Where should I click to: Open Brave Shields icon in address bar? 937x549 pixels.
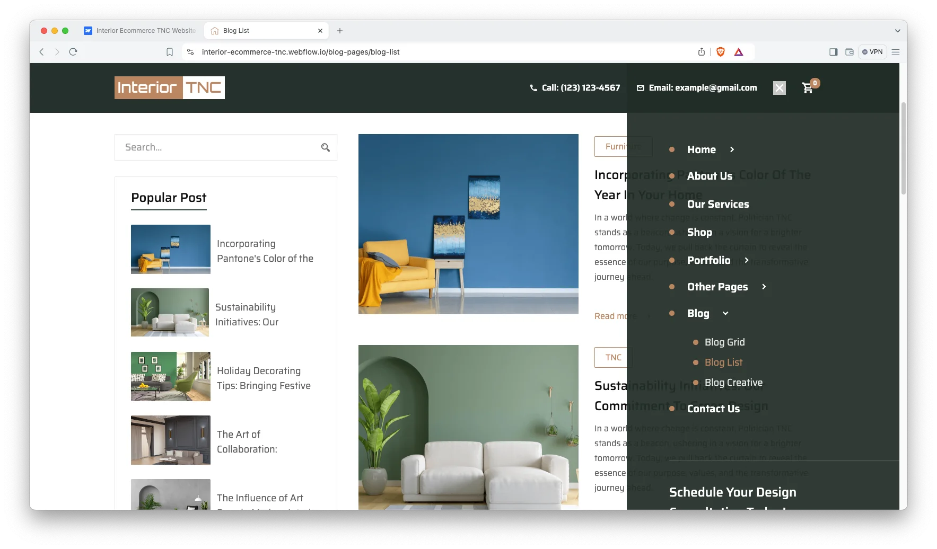coord(720,52)
